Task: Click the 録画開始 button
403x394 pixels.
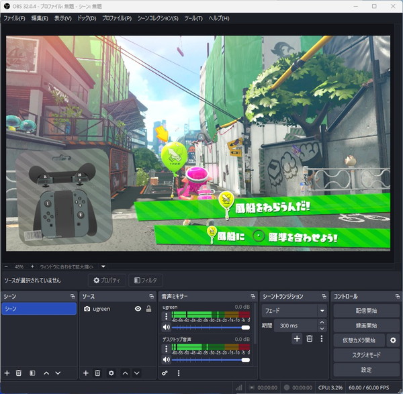Action: [365, 326]
